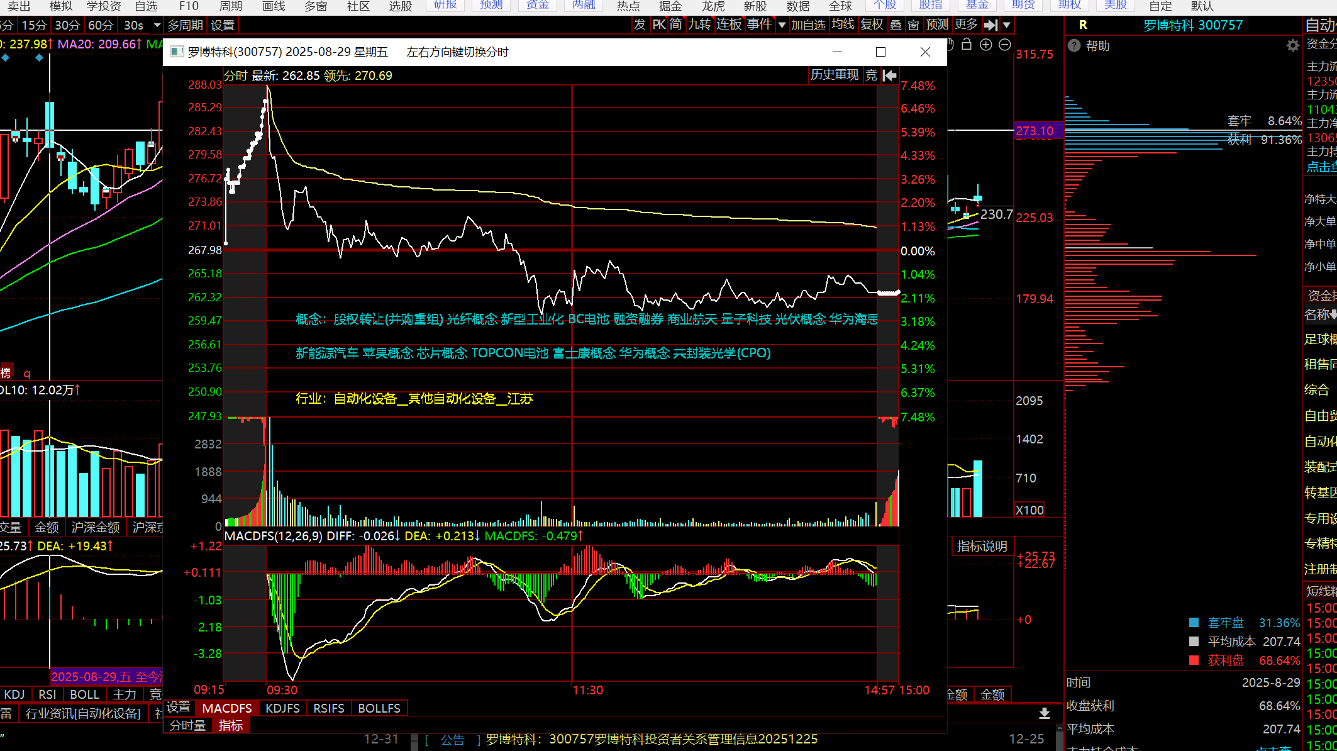Click the 套牢盘 blue legend swatch
This screenshot has width=1337, height=751.
coord(1194,623)
